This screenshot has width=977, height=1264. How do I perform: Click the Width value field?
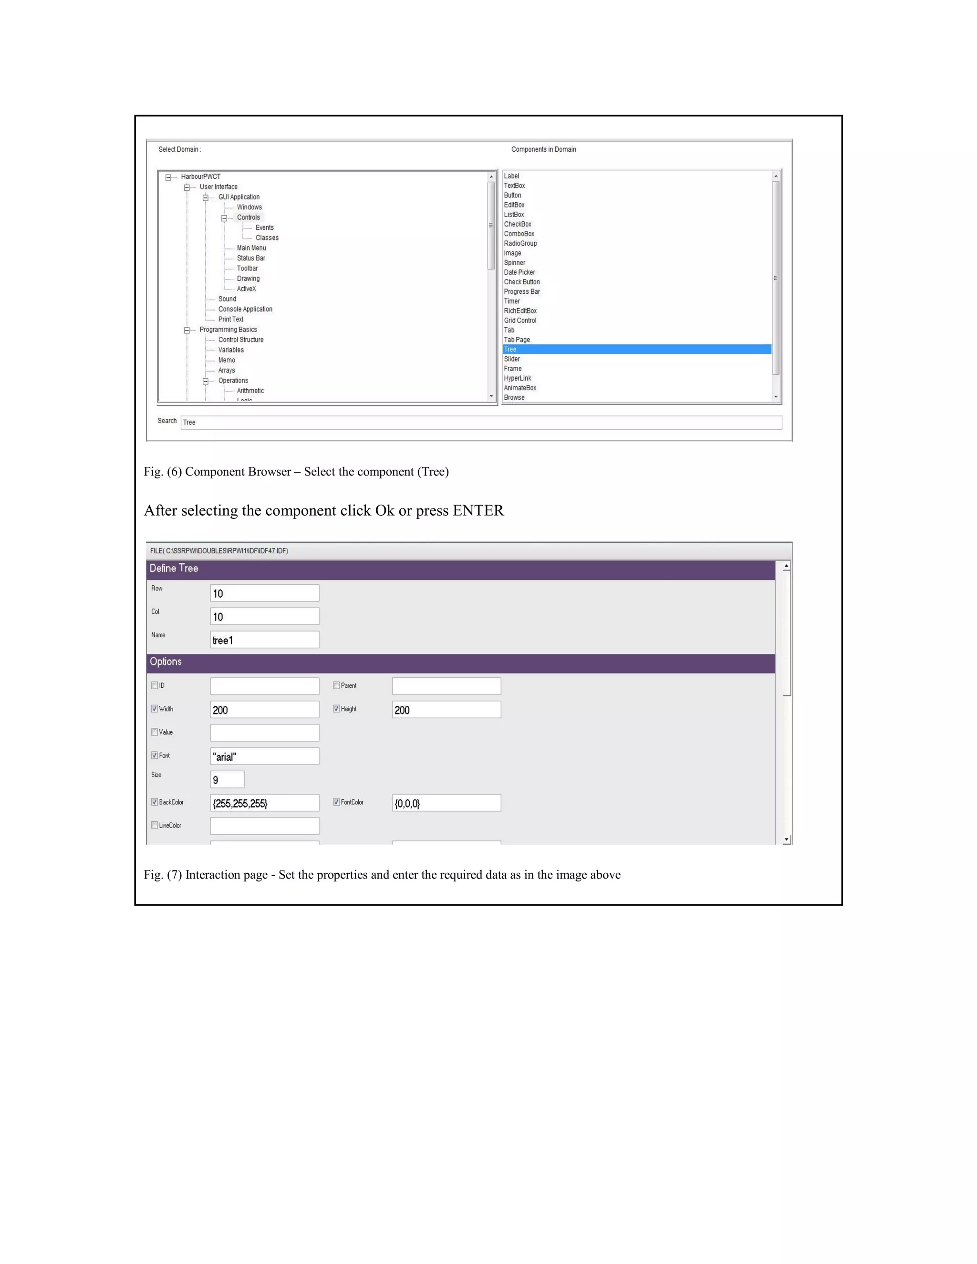(264, 710)
